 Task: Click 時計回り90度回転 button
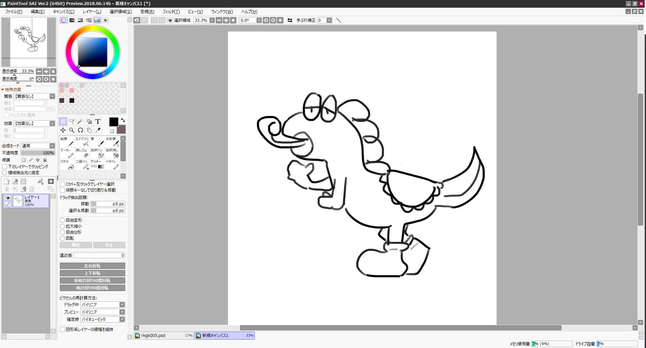pos(92,288)
